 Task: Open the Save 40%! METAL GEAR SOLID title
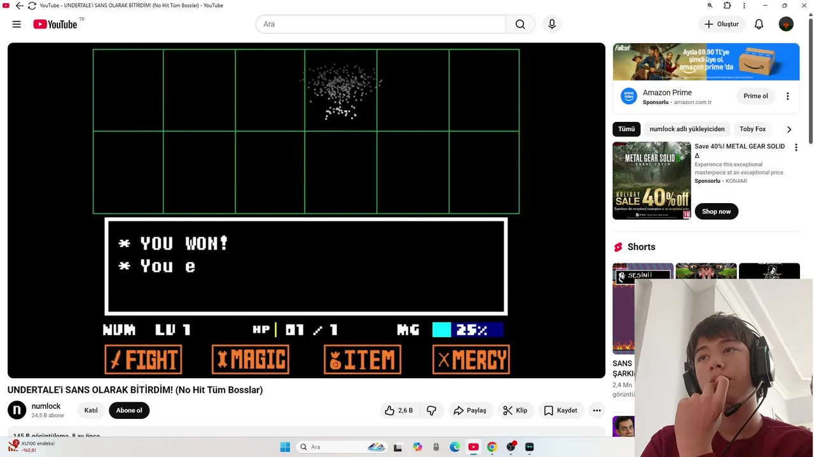pyautogui.click(x=740, y=150)
